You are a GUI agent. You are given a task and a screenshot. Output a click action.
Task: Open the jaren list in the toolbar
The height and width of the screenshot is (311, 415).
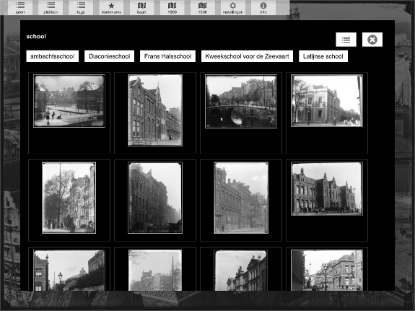(x=20, y=8)
